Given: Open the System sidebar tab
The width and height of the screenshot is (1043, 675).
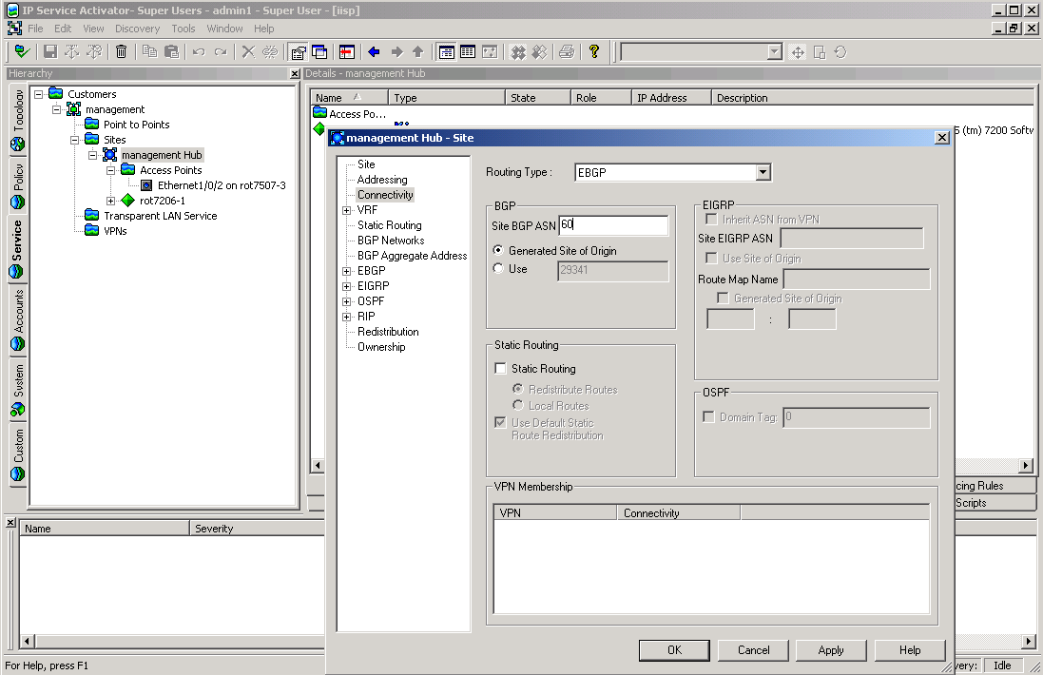Looking at the screenshot, I should coord(18,389).
